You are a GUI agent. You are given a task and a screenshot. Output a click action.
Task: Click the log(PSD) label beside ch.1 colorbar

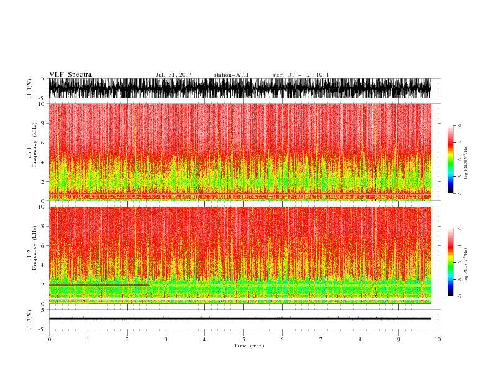pos(466,162)
